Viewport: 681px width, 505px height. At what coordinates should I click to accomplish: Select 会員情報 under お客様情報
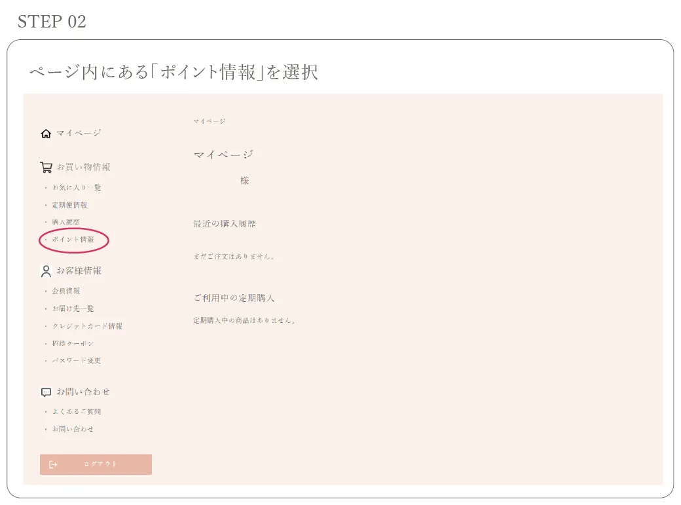point(66,290)
